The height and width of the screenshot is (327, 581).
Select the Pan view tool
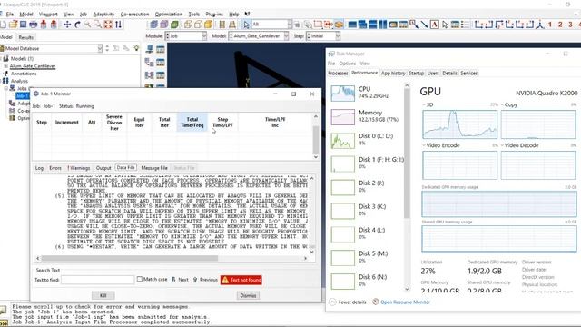pyautogui.click(x=67, y=25)
